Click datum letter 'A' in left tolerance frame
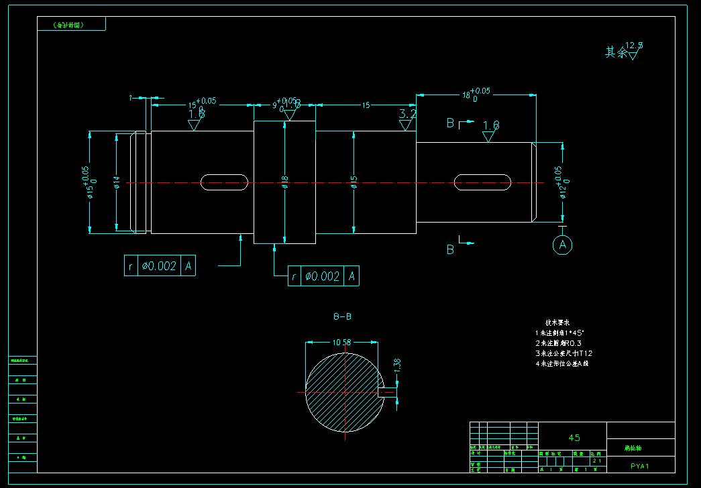The image size is (701, 488). (188, 266)
